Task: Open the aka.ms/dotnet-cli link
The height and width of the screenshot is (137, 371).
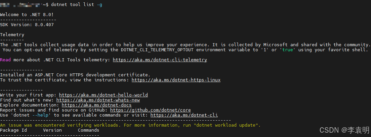Action: pos(184,115)
